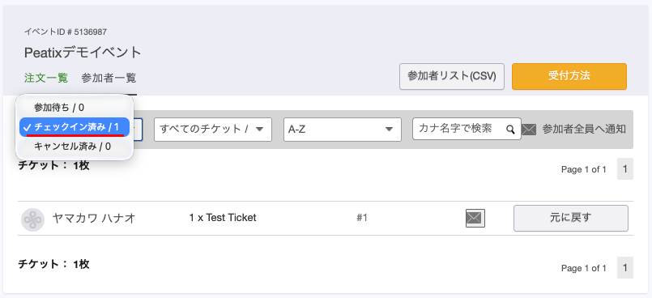Click the orange 受付方法 button
Image resolution: width=652 pixels, height=298 pixels.
tap(569, 76)
